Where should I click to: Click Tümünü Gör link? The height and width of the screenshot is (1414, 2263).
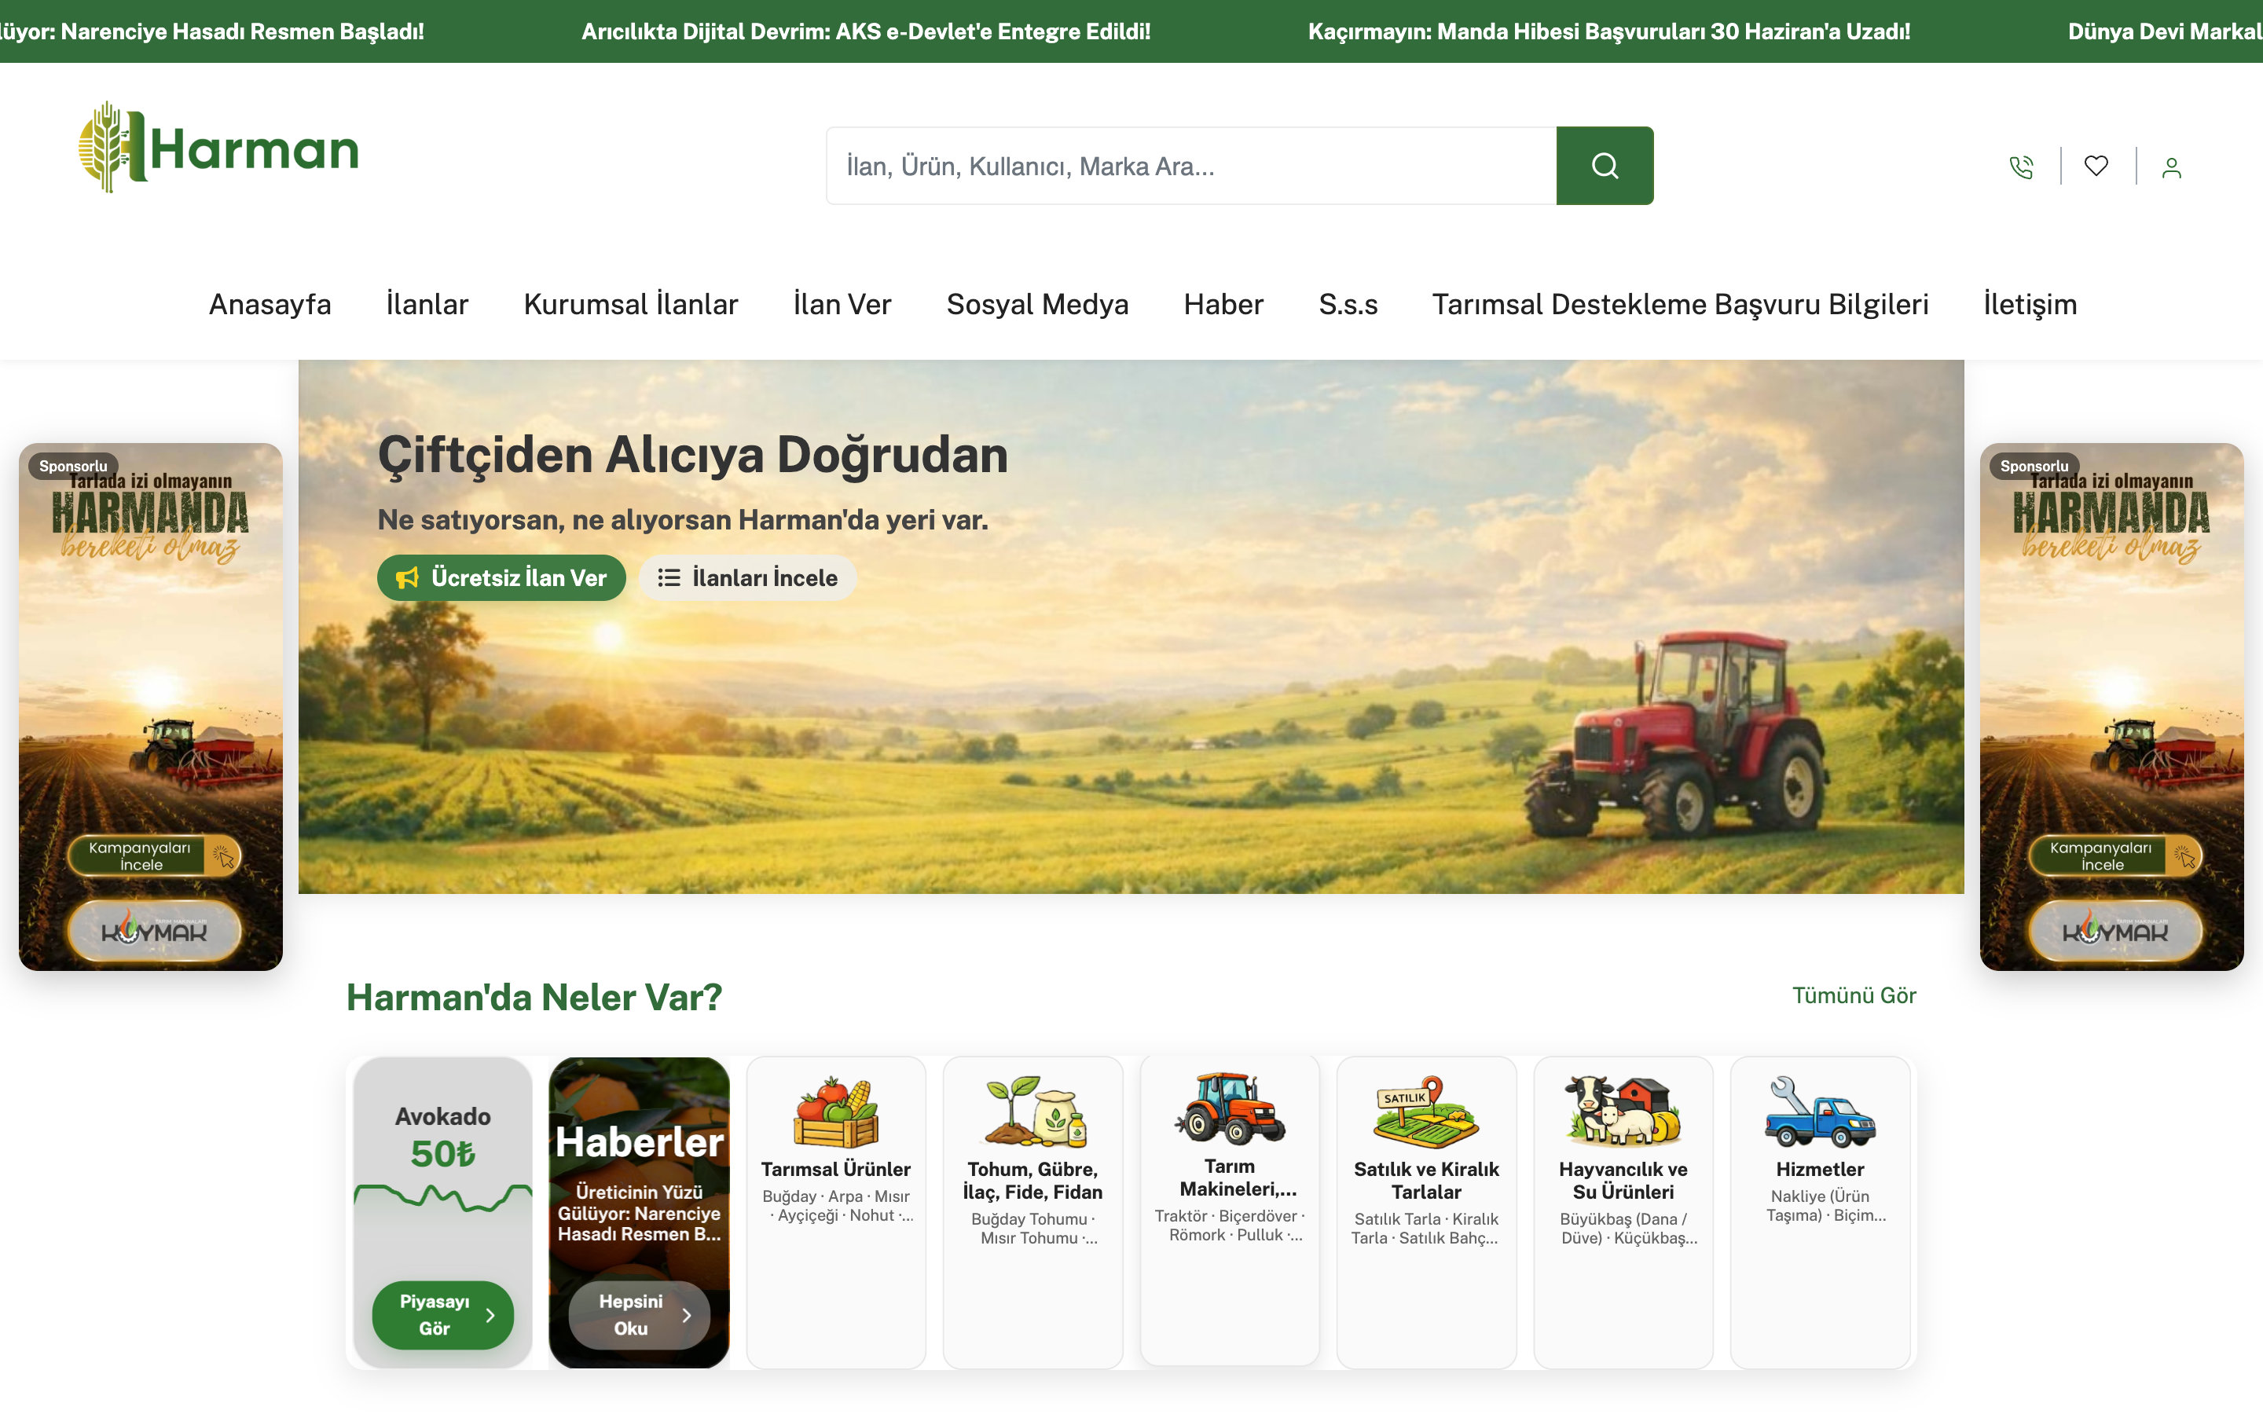[1854, 996]
